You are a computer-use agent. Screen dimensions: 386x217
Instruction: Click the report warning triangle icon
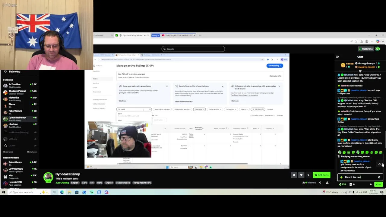(327, 183)
